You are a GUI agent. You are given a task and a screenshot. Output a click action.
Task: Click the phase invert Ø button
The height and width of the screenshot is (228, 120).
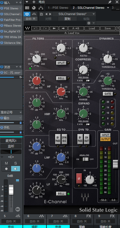point(79,178)
